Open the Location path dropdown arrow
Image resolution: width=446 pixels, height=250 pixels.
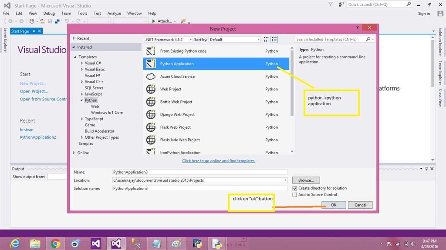(x=285, y=180)
